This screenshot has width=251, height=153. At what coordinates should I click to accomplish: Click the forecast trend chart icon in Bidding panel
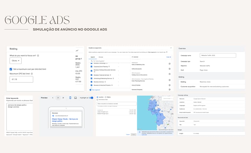point(77,51)
